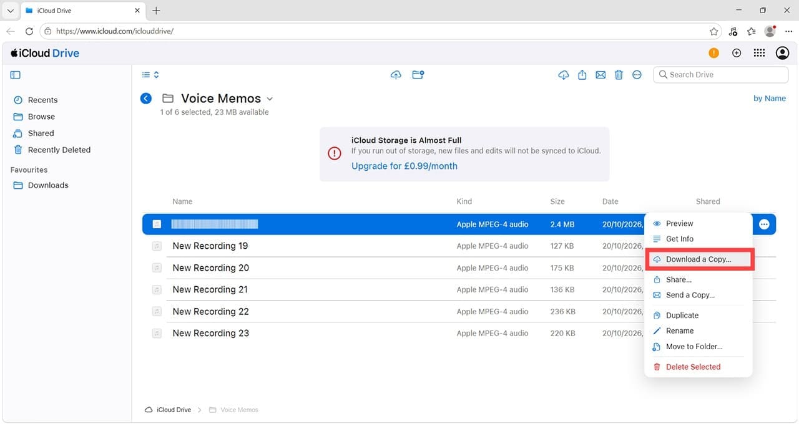Click the toolbar email envelope icon
The width and height of the screenshot is (799, 424).
tap(600, 75)
